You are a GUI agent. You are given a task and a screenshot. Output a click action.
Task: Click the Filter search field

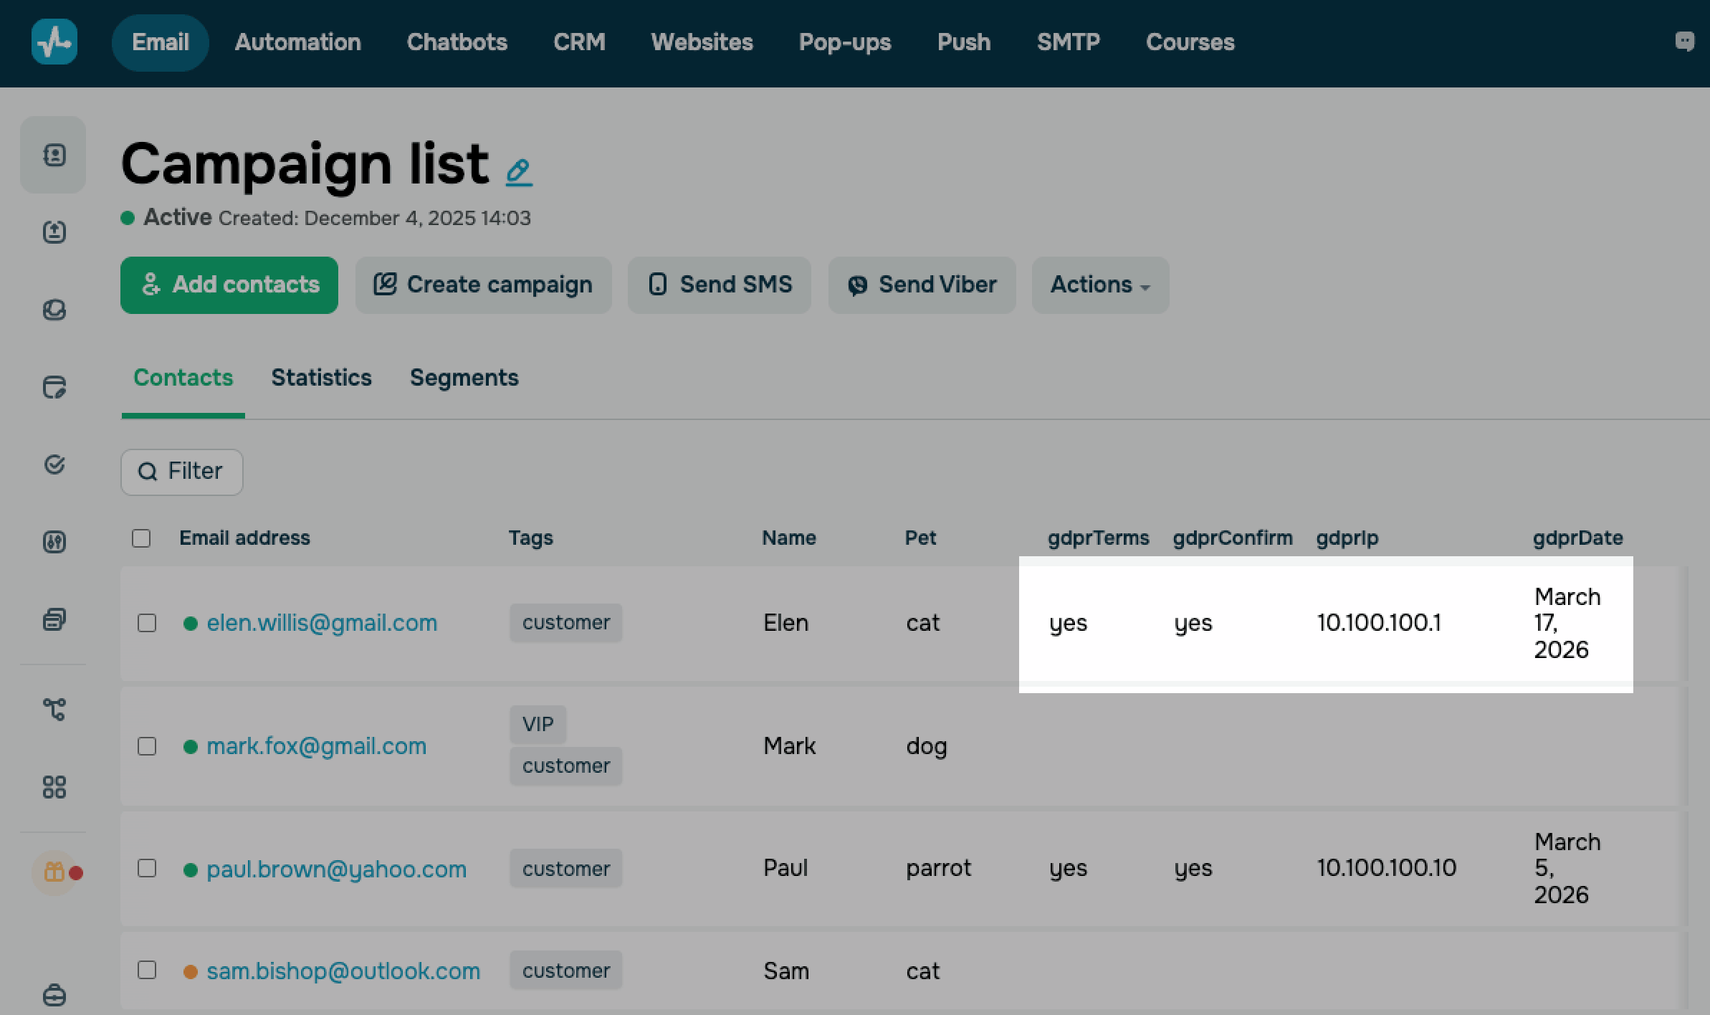pyautogui.click(x=182, y=472)
